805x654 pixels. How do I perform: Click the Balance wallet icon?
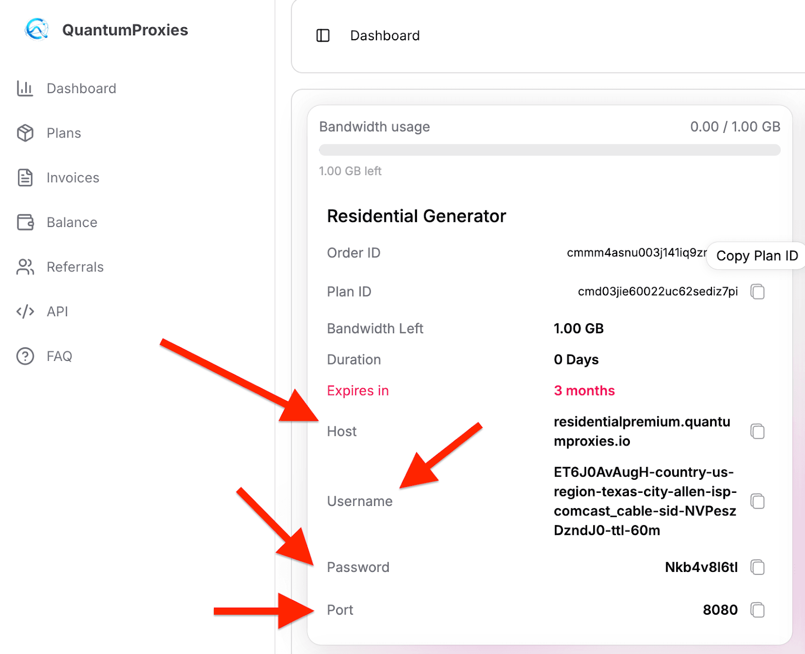coord(25,222)
